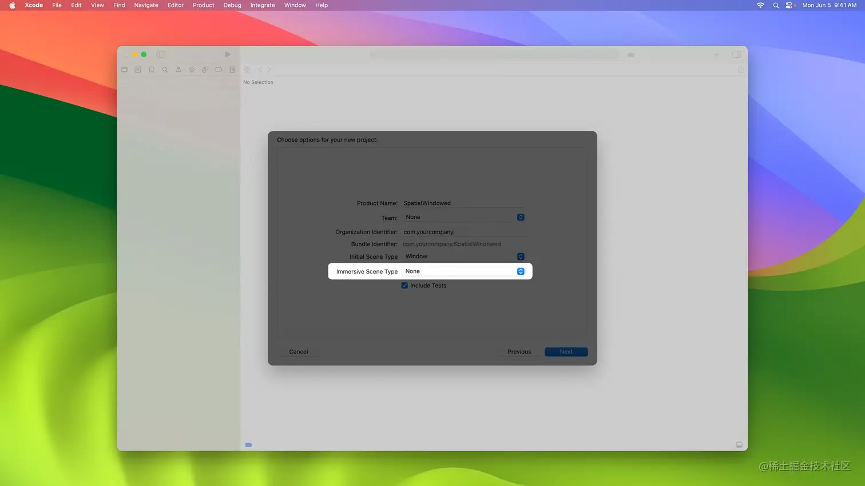Open the test navigator diamond icon

[192, 70]
